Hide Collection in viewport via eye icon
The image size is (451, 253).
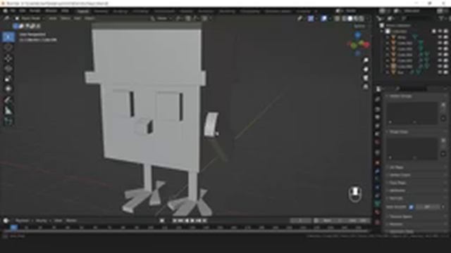click(x=440, y=31)
